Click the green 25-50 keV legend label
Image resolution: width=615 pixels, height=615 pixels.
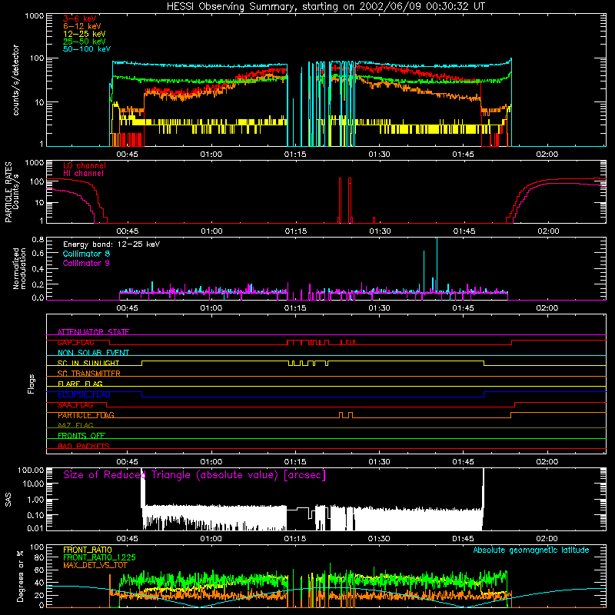tap(85, 42)
